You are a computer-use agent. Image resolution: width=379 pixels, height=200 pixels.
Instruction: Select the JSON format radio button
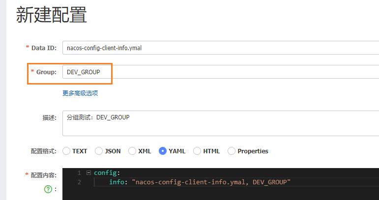pos(99,151)
